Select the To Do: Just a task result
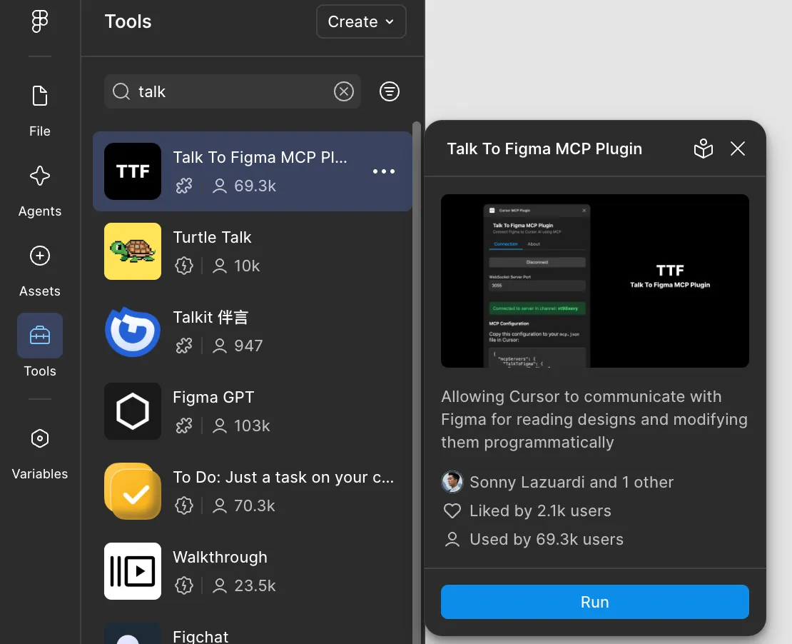This screenshot has width=792, height=644. 253,490
